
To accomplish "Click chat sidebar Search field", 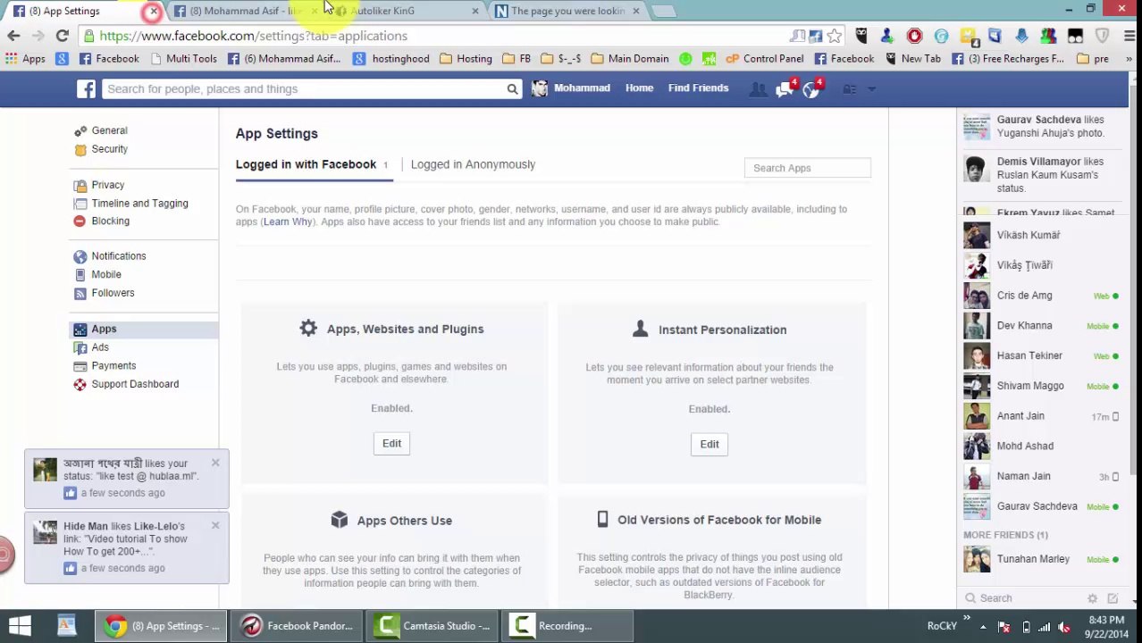I will tap(1023, 598).
